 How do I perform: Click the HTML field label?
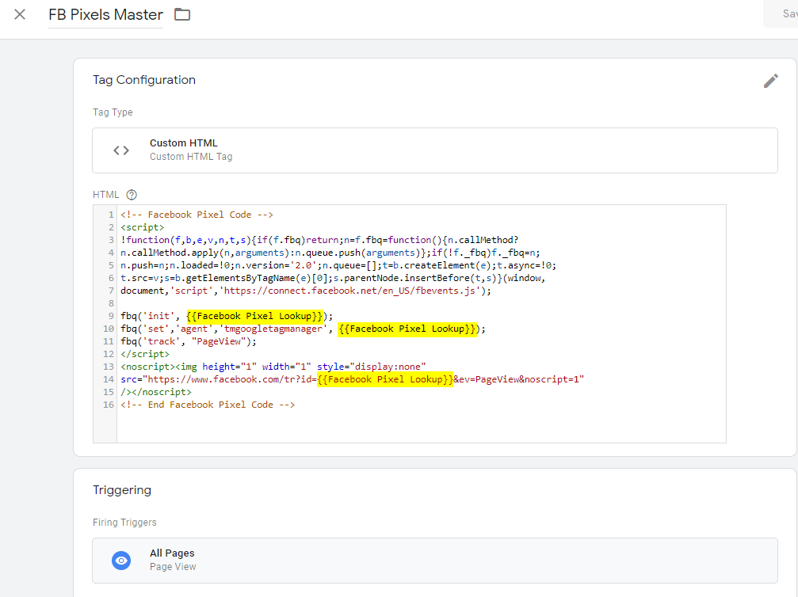tap(106, 195)
